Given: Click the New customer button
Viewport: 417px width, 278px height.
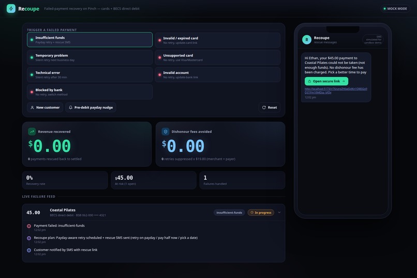Looking at the screenshot, I should click(45, 108).
